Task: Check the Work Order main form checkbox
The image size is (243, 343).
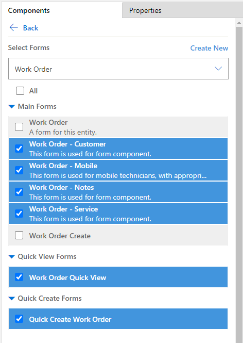Action: (x=19, y=127)
